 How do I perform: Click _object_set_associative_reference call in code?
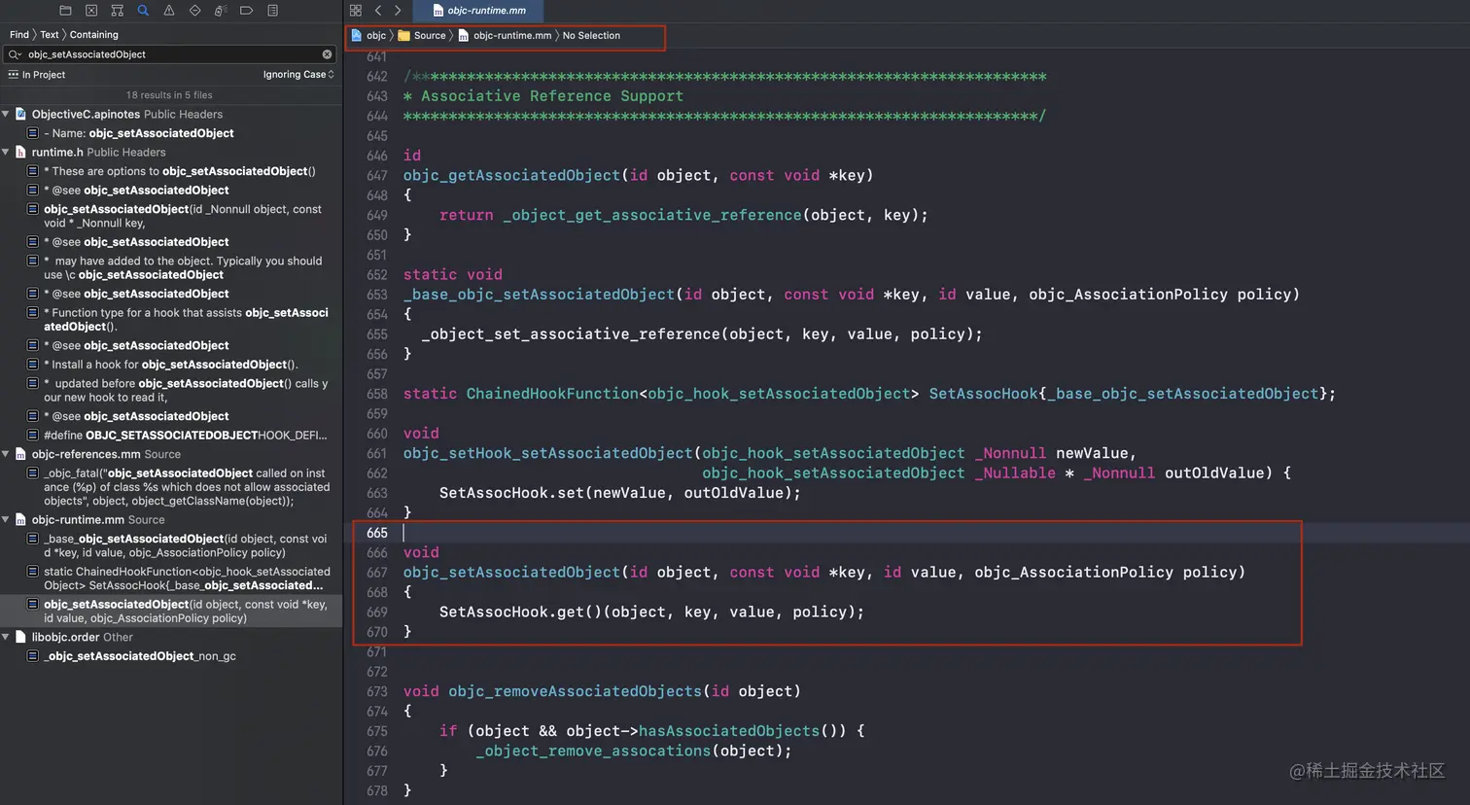pyautogui.click(x=571, y=334)
